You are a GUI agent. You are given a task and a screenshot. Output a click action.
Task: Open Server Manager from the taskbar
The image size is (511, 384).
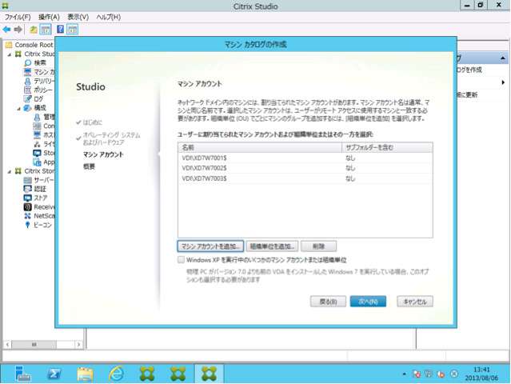[x=23, y=374]
